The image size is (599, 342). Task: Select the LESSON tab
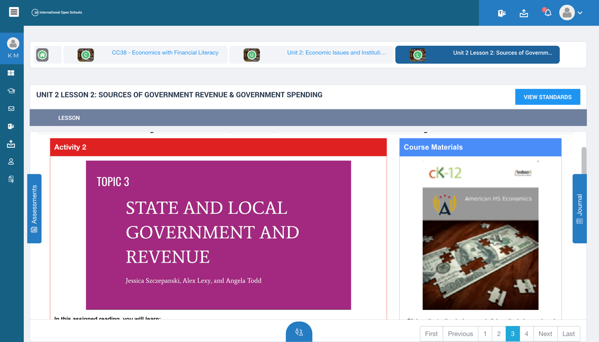pyautogui.click(x=69, y=118)
